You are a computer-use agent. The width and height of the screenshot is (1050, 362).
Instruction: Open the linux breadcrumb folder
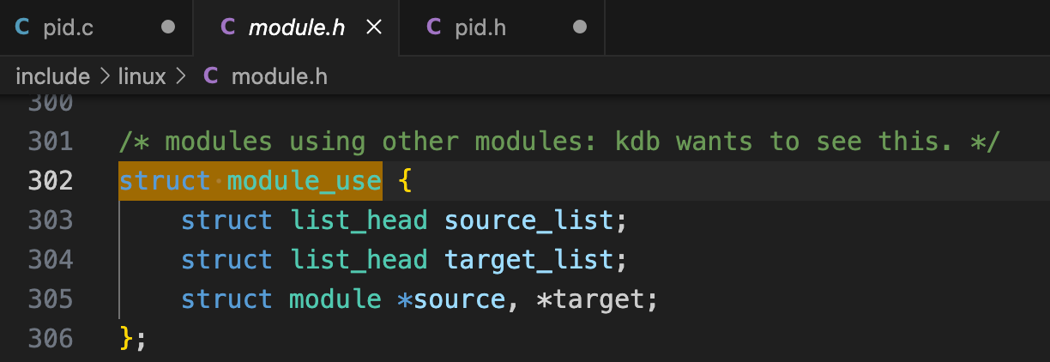coord(142,76)
